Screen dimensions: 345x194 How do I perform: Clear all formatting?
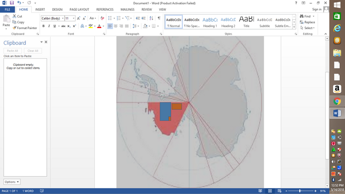[102, 18]
